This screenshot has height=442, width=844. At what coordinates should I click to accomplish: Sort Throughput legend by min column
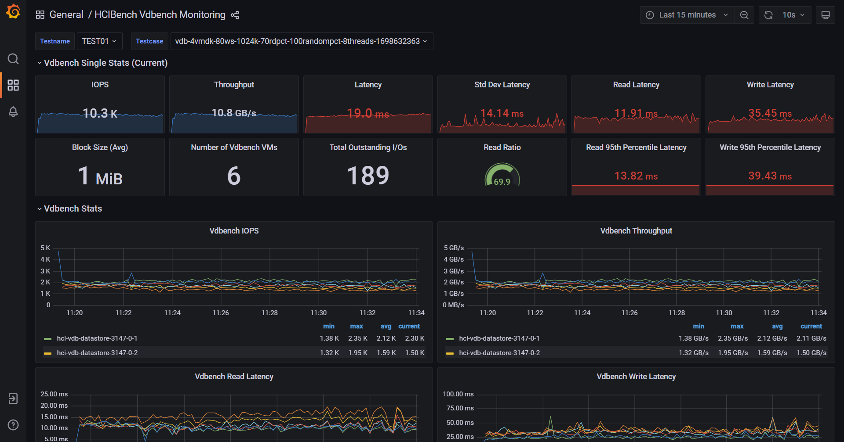point(698,326)
